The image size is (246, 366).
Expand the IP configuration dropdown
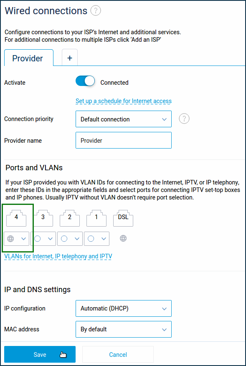124,308
